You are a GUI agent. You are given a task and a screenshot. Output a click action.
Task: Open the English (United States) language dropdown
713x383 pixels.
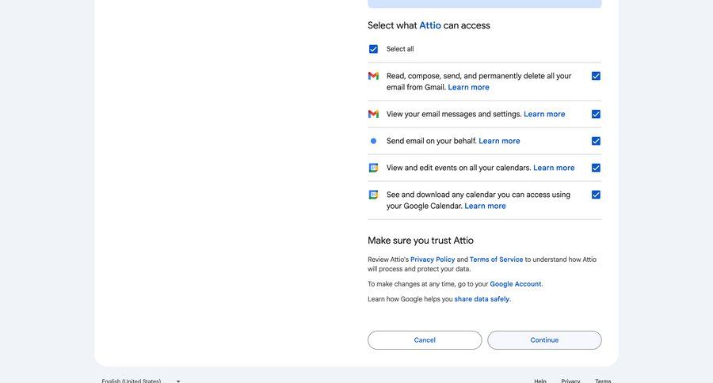141,381
